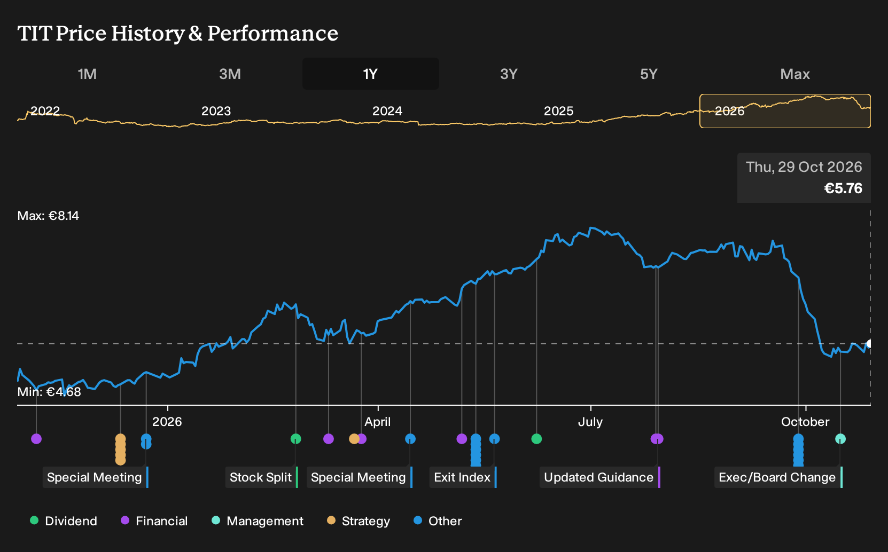Open the Stock Split event label

[x=262, y=477]
